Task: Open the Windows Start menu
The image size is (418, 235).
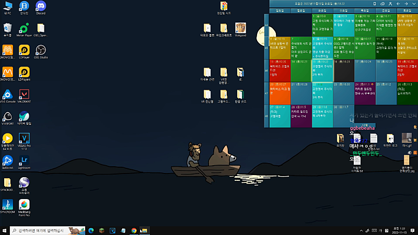Action: point(5,230)
